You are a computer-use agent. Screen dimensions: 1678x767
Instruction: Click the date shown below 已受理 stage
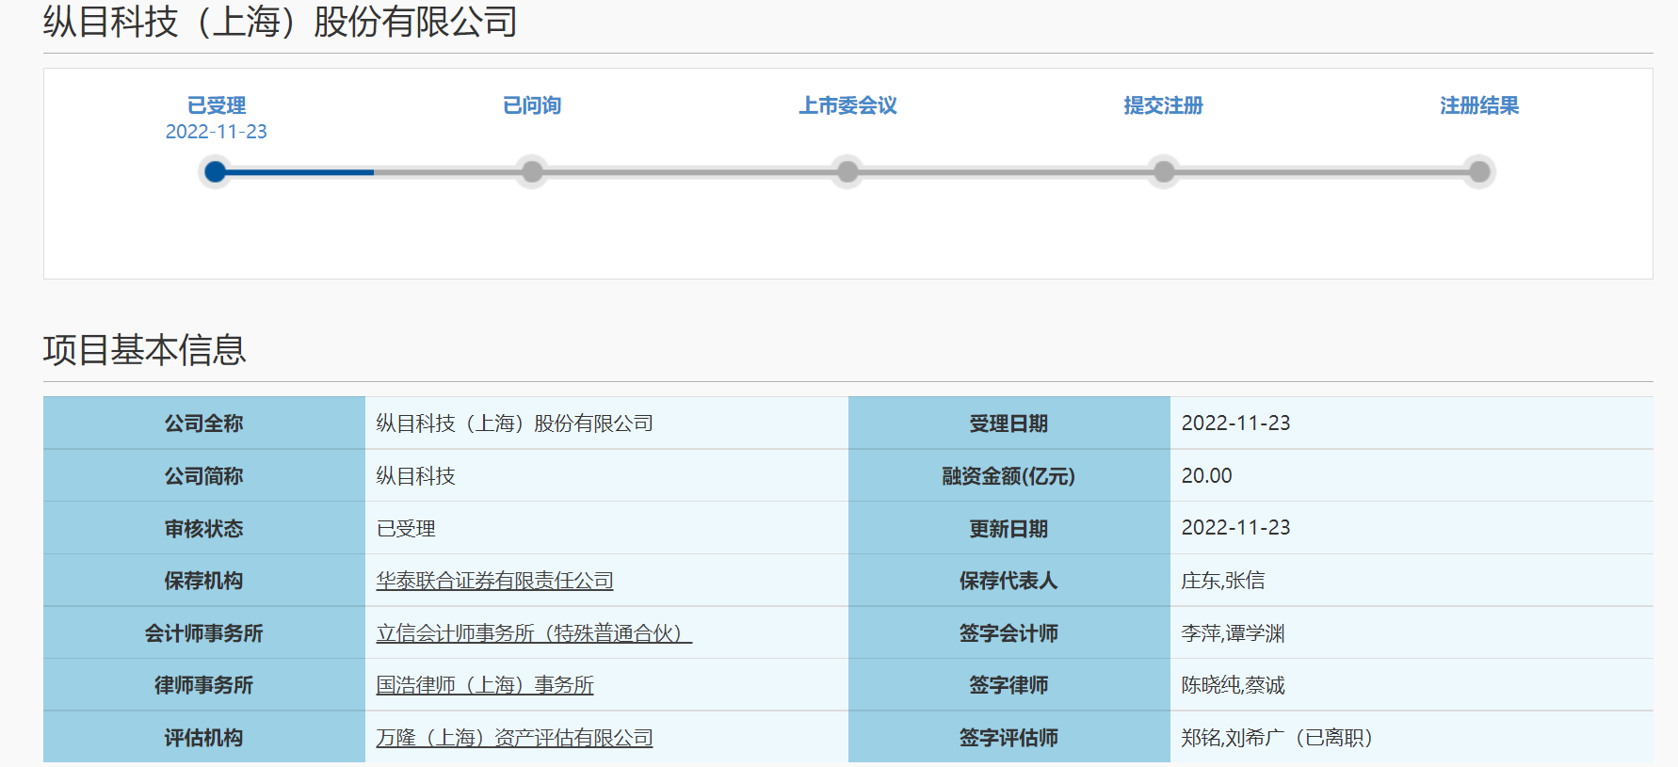[216, 132]
